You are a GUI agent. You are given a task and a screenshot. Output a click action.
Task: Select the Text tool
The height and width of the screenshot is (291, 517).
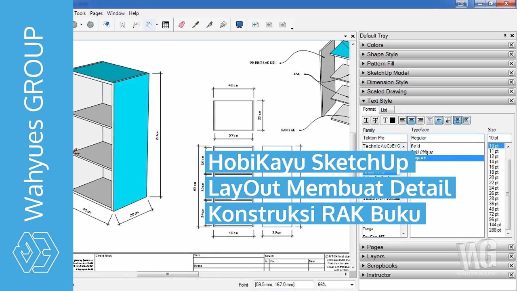tap(122, 25)
